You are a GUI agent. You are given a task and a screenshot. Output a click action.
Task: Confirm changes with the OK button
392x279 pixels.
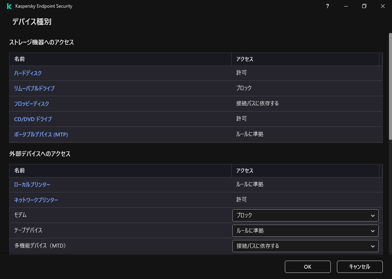pyautogui.click(x=307, y=266)
